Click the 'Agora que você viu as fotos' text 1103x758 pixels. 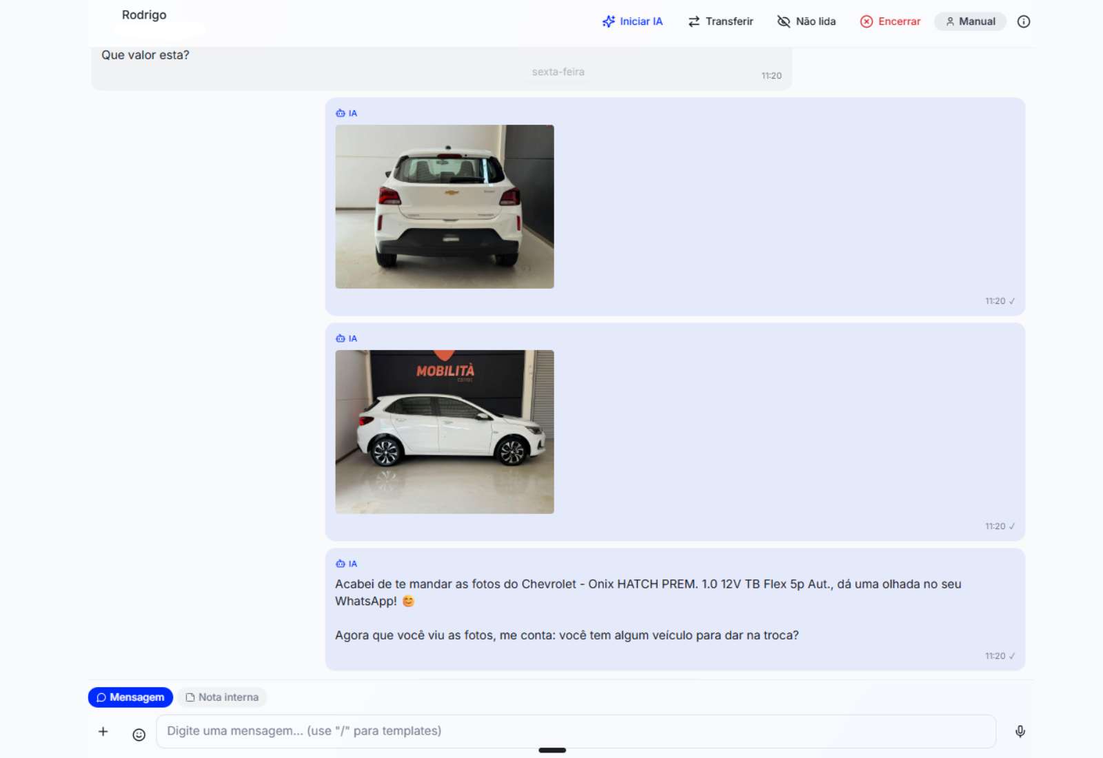click(x=567, y=635)
